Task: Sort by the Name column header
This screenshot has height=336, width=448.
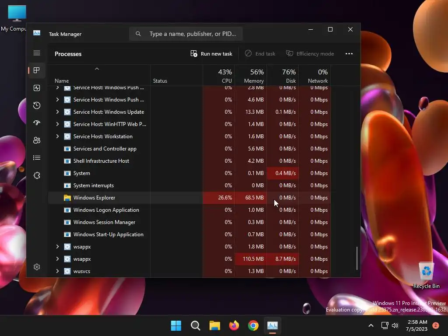Action: coord(99,75)
